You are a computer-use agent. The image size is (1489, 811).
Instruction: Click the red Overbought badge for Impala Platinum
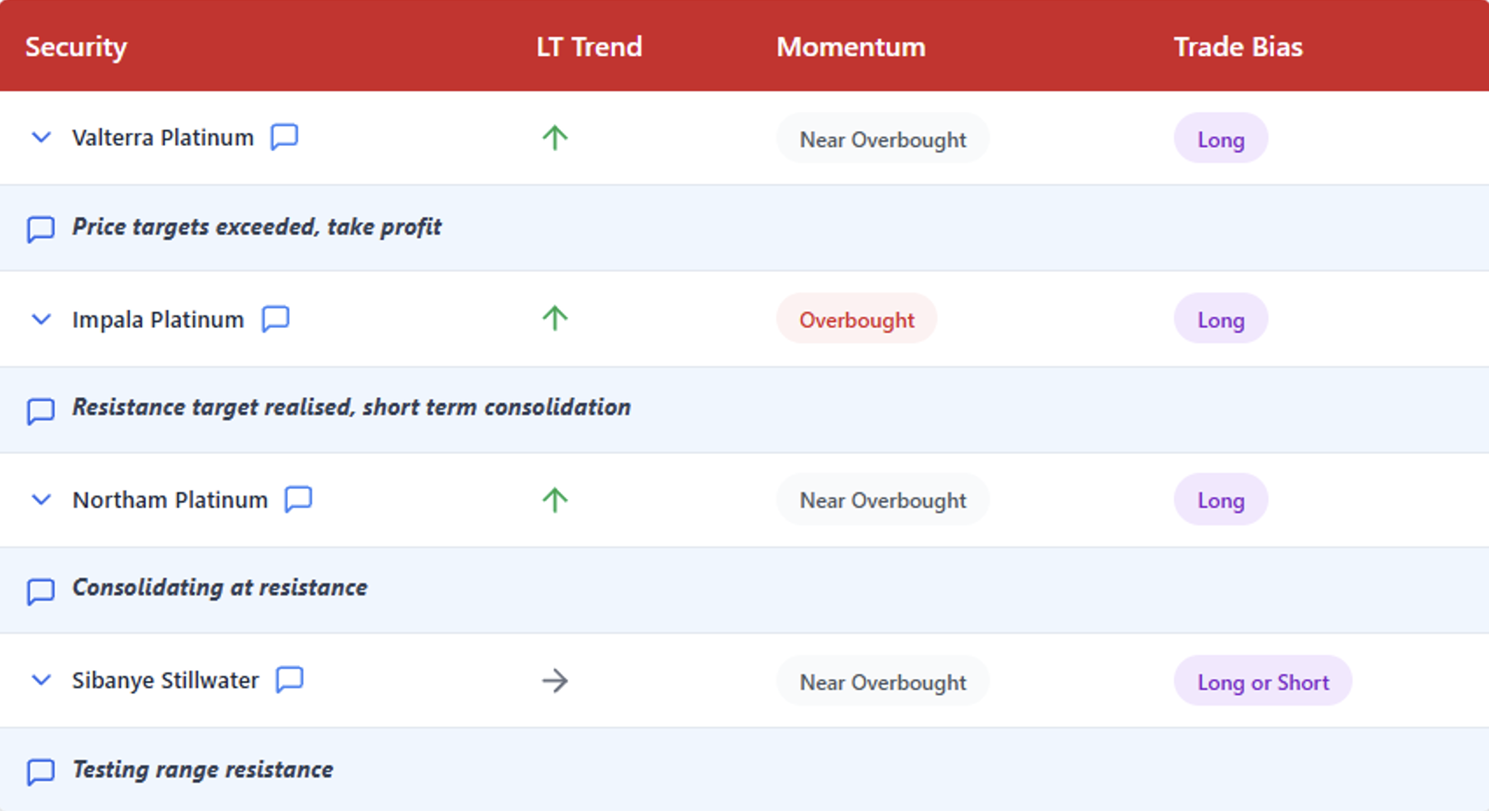[x=857, y=319]
